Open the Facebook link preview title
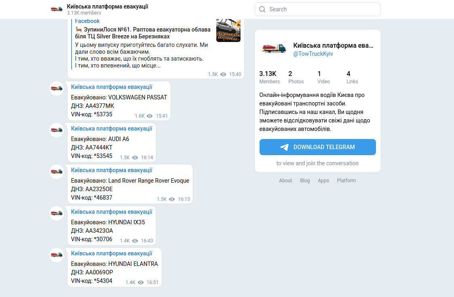 (87, 21)
